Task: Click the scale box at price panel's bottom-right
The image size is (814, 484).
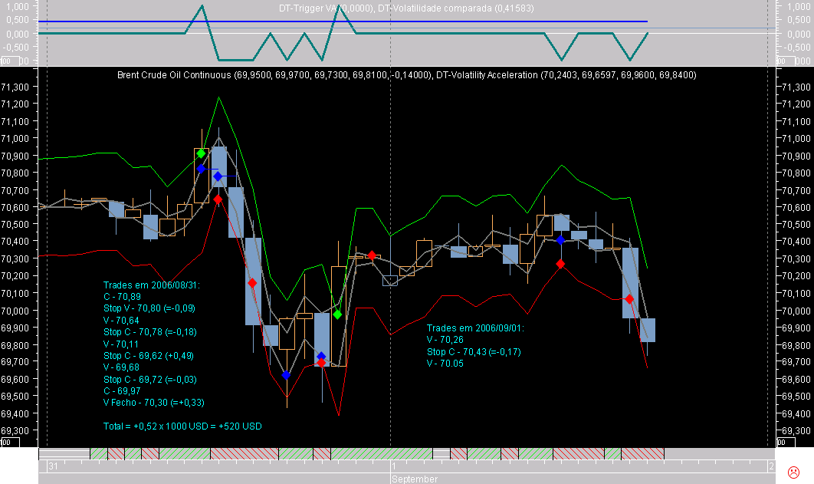Action: click(786, 442)
